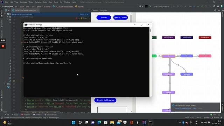Click the clock and date in taskbar
Viewport: 224px width, 126px height.
(x=217, y=122)
